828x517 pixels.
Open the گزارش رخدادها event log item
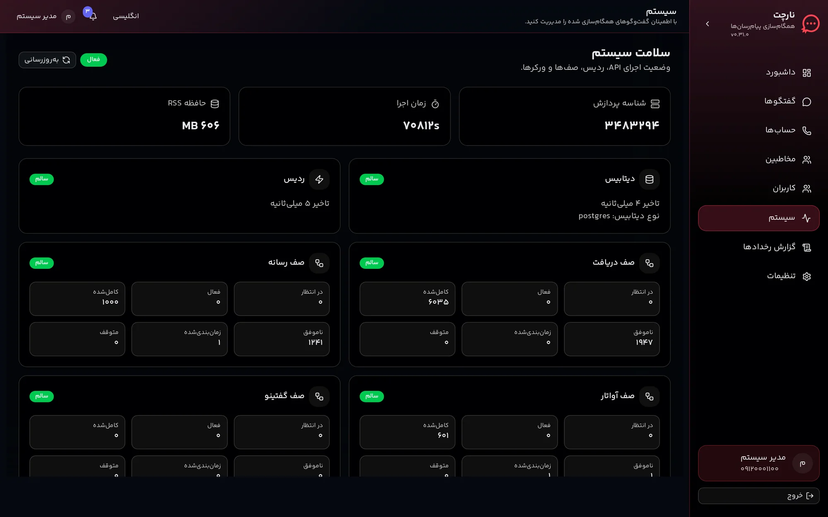(x=758, y=247)
